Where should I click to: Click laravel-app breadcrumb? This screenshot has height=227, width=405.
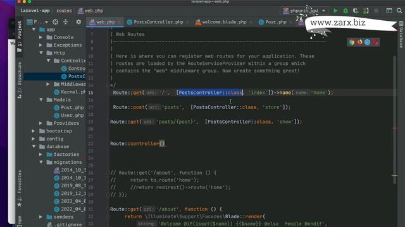click(x=35, y=11)
